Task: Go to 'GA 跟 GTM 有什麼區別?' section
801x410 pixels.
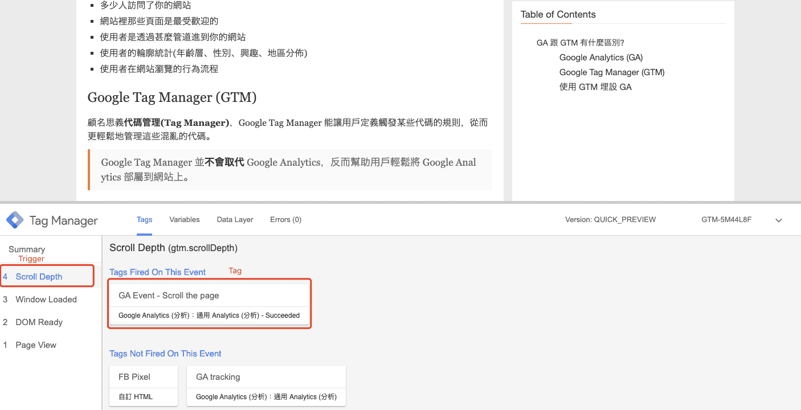Action: click(x=580, y=43)
